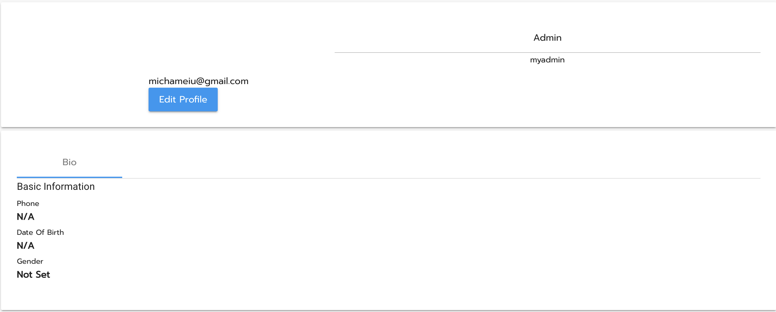
Task: Select the N/A value under Date Of Birth
Action: [x=26, y=246]
